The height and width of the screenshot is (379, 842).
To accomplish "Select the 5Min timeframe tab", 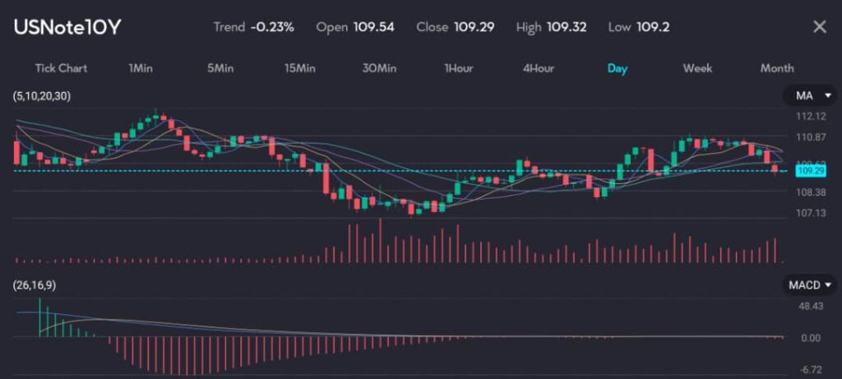I will (x=220, y=68).
